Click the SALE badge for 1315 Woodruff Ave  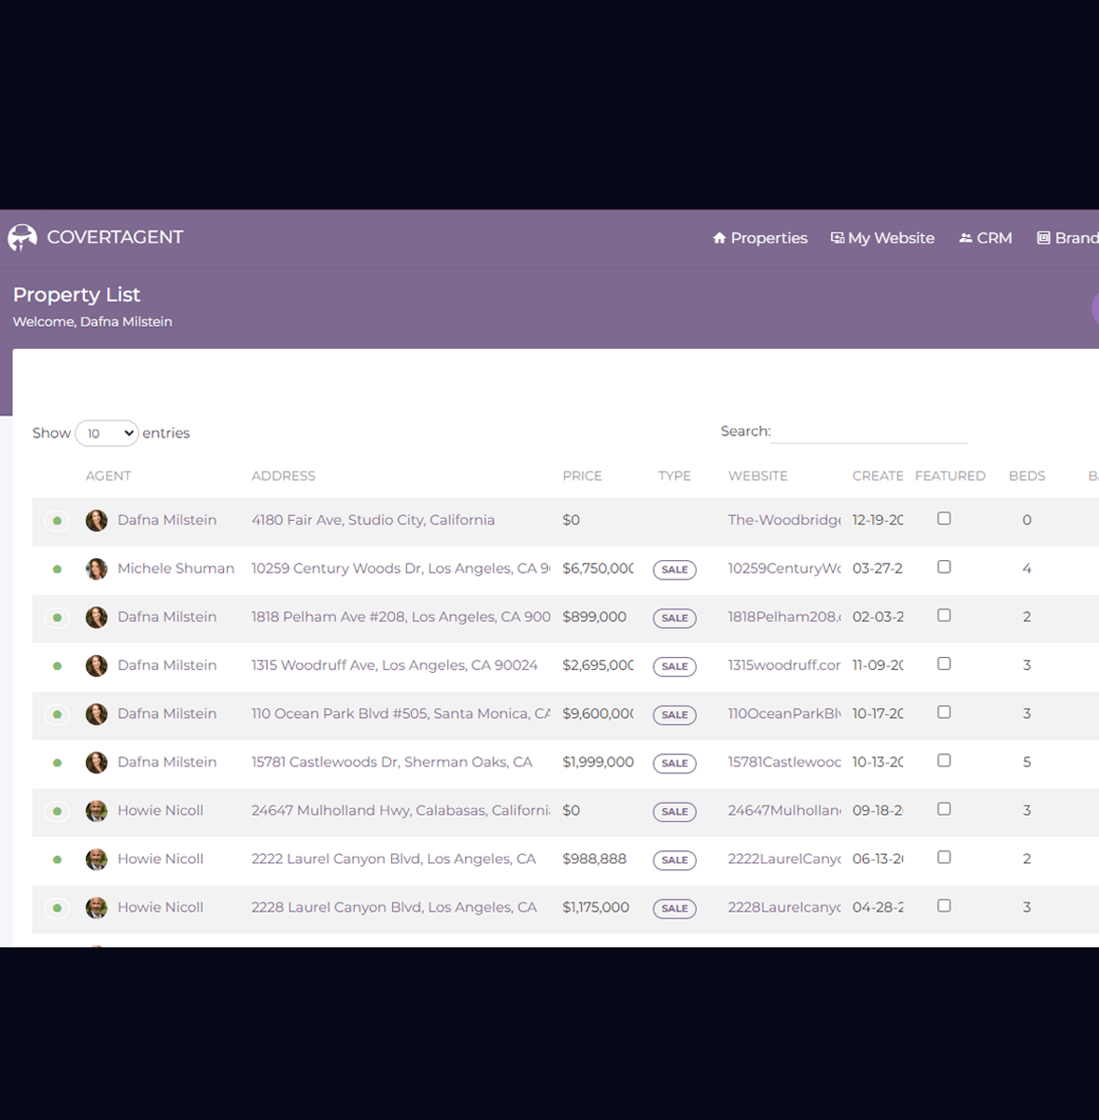pyautogui.click(x=674, y=666)
